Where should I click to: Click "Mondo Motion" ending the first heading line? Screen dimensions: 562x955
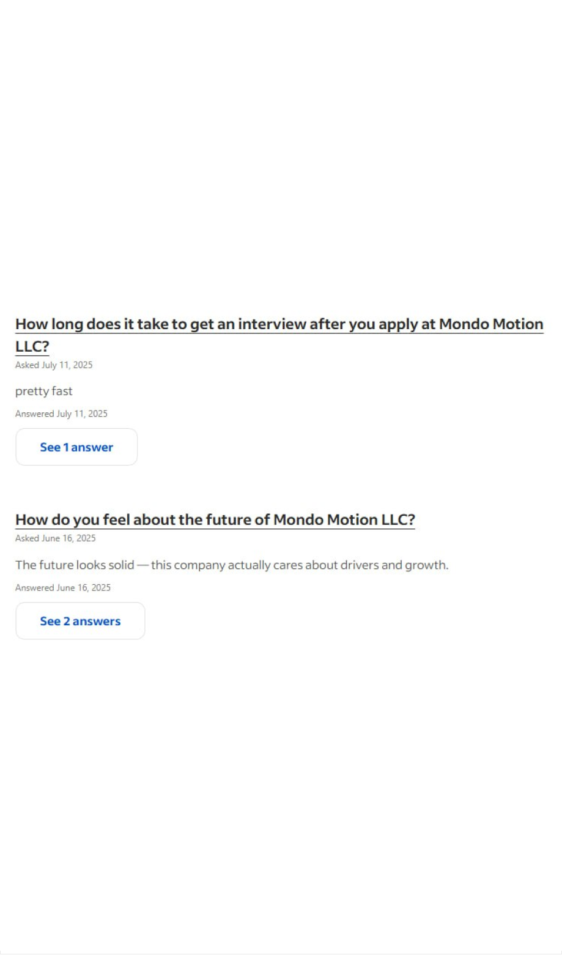tap(491, 324)
